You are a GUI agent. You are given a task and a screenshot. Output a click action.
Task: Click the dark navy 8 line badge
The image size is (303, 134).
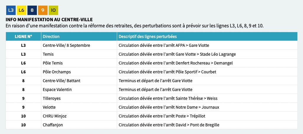tap(32, 10)
